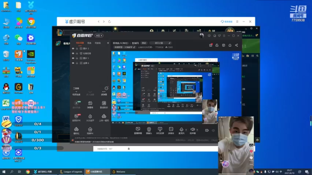Screen dimensions: 312x175
Task: Switch to the second scene tab
Action: pyautogui.click(x=89, y=43)
